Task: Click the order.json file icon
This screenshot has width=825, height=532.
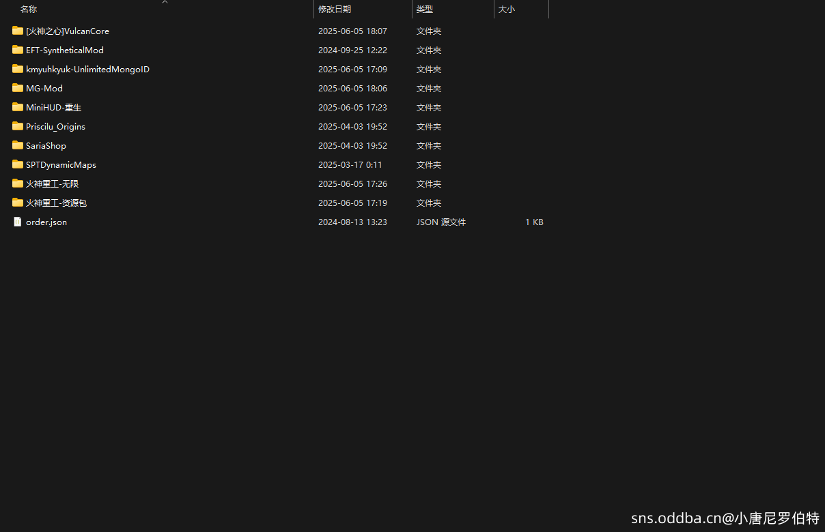Action: coord(18,222)
